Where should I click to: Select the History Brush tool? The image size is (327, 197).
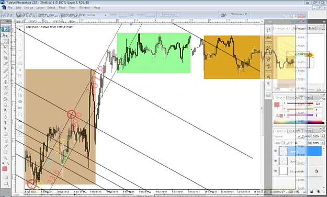[5, 88]
